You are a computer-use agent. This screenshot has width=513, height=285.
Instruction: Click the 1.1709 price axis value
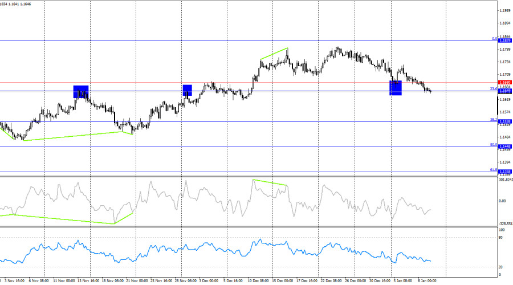coord(505,75)
